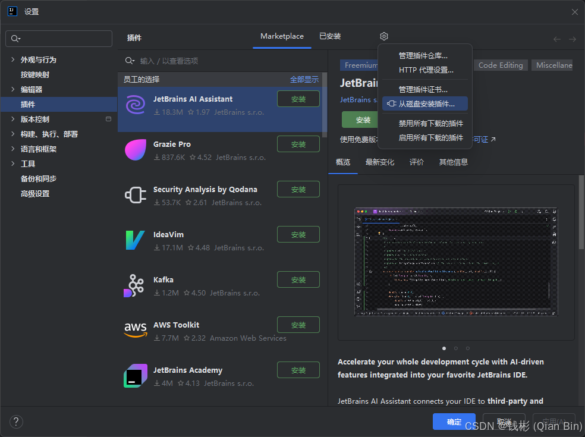Screen dimensions: 585x437
Task: Open the 按键映射 settings page
Action: (35, 75)
